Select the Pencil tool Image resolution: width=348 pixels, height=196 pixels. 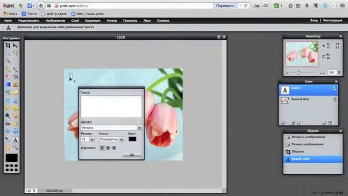[8, 69]
